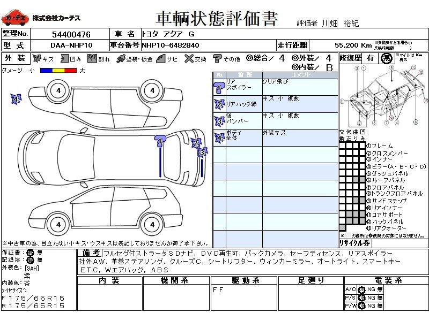
Task: Select 無 for 記録簿
Action: 40,260
